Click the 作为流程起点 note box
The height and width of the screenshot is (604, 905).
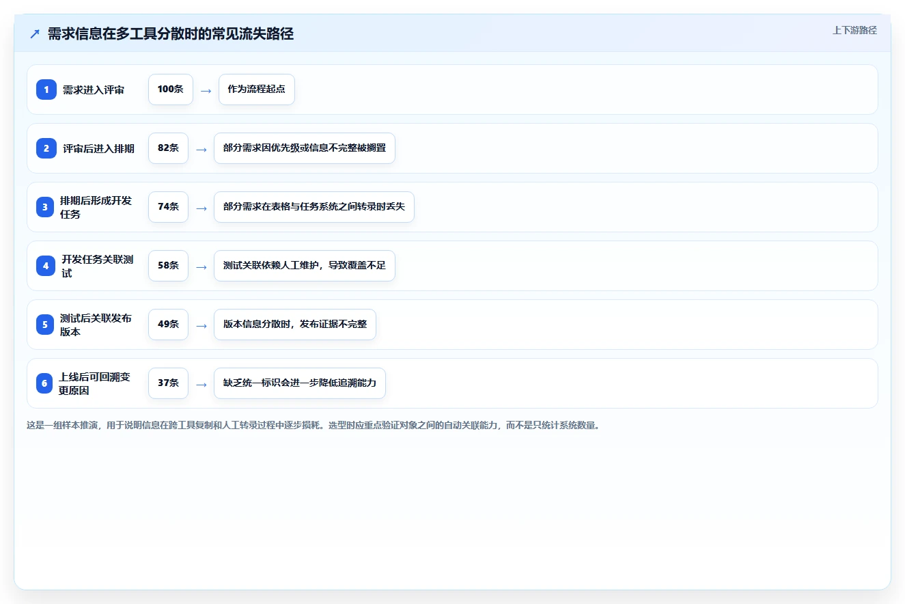click(257, 90)
